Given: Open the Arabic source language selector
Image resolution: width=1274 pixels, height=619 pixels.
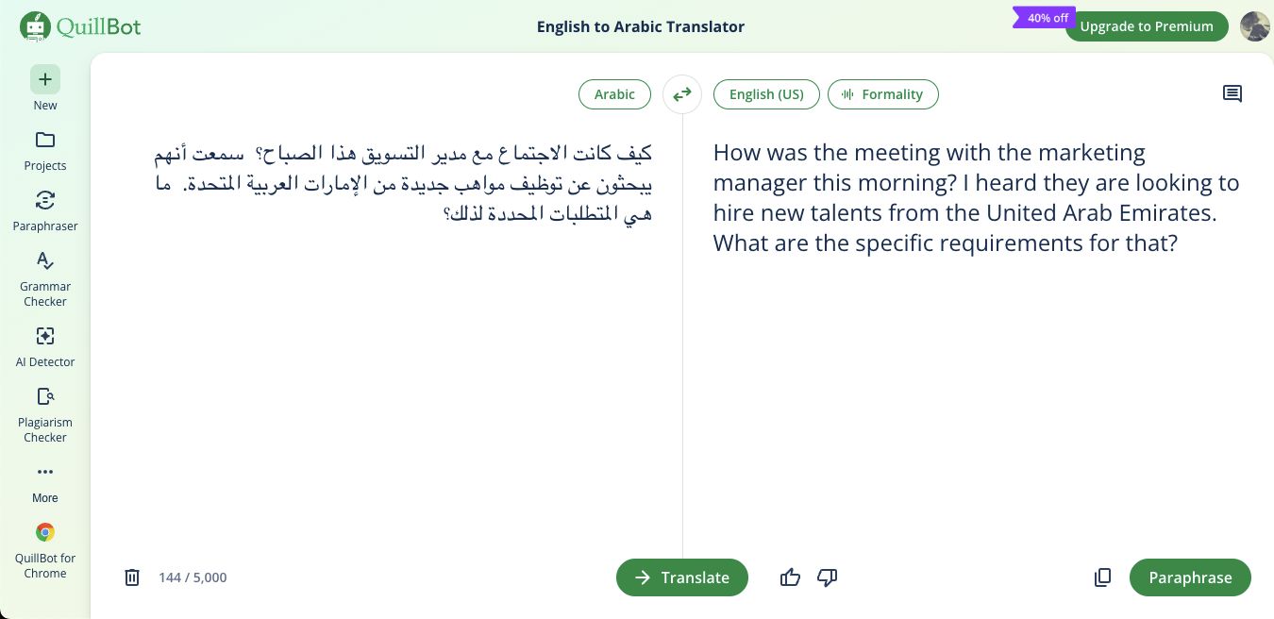Looking at the screenshot, I should [614, 94].
